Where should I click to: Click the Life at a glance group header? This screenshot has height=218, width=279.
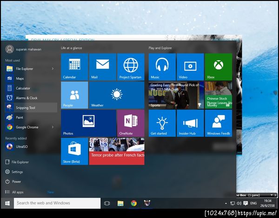point(71,48)
